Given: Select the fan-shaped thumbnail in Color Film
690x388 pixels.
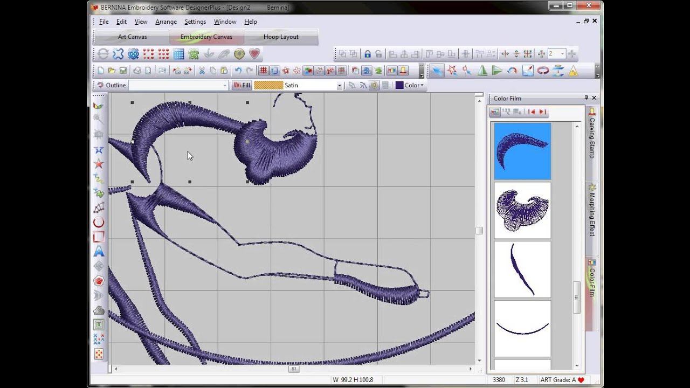Looking at the screenshot, I should click(522, 210).
